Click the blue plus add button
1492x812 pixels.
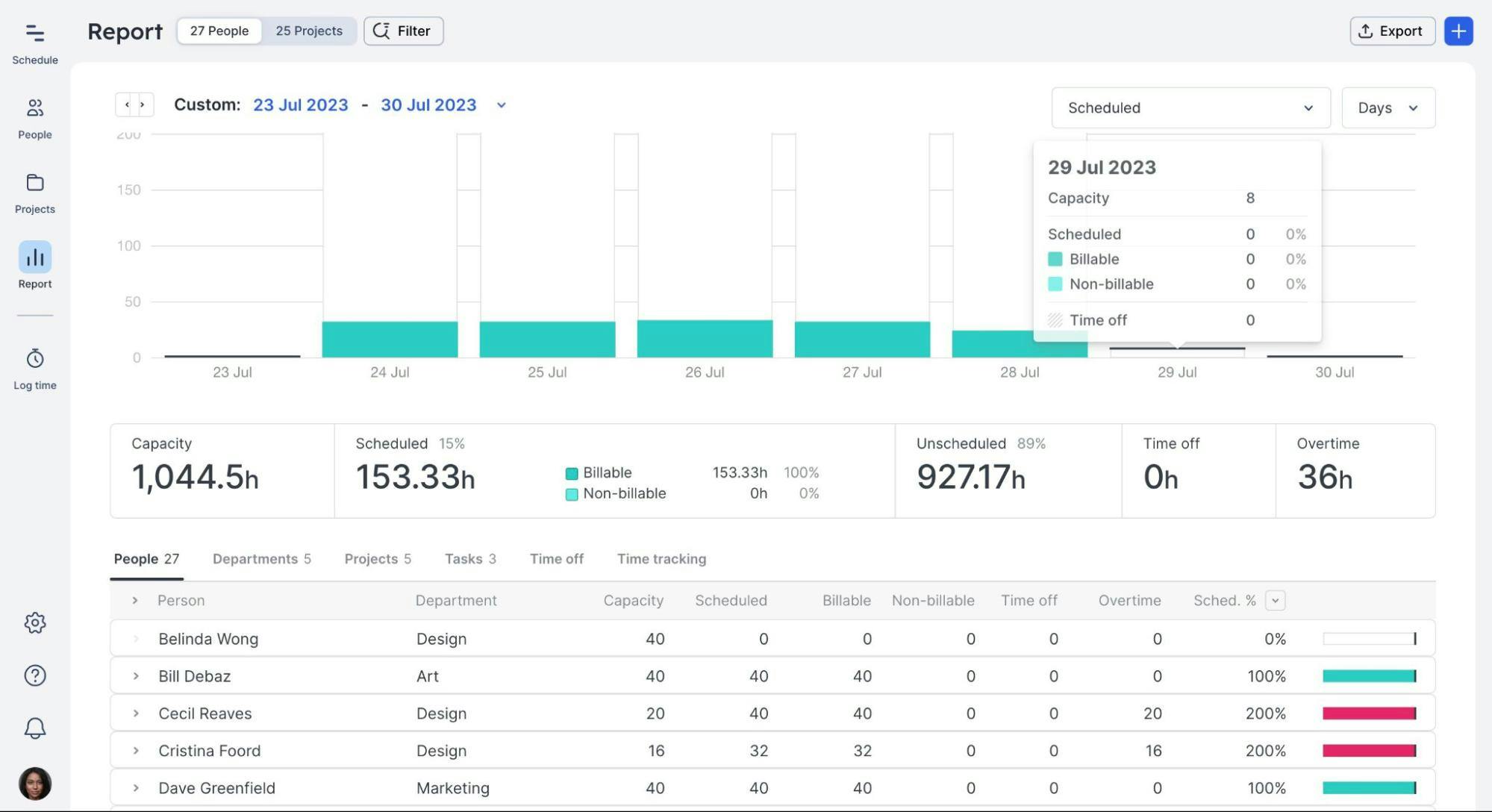tap(1458, 31)
